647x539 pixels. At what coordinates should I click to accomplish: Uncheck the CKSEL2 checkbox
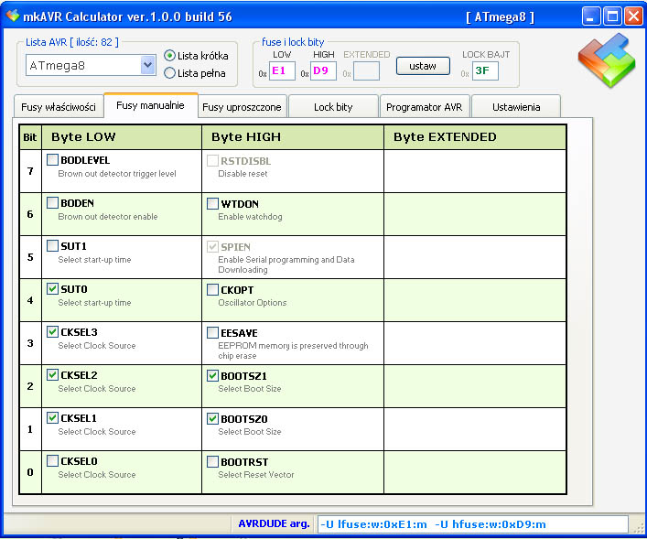point(52,375)
